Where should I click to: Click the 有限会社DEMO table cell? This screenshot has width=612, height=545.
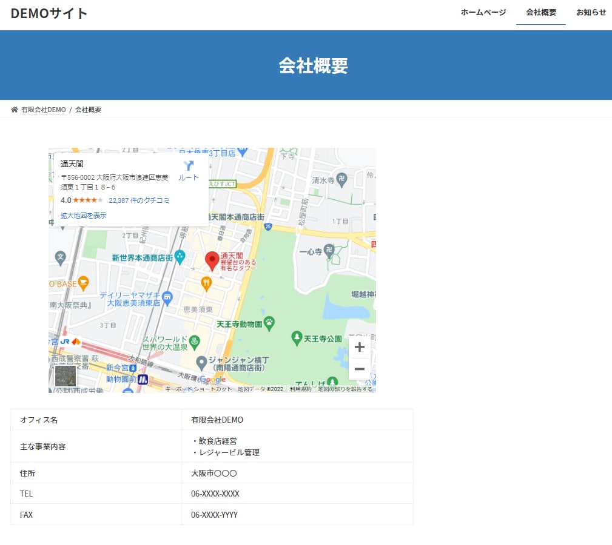(297, 420)
